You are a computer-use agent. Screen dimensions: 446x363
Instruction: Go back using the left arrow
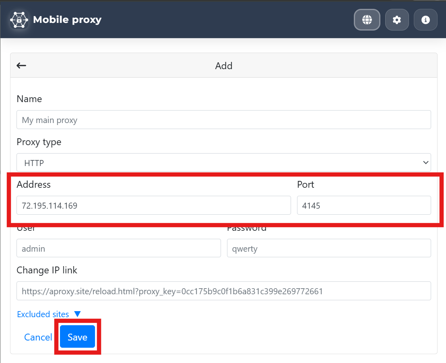point(21,66)
